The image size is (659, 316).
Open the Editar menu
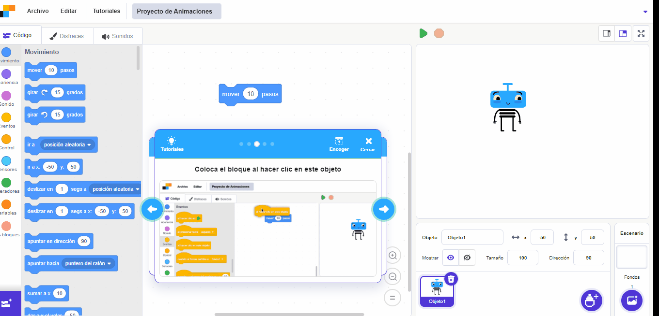[69, 11]
